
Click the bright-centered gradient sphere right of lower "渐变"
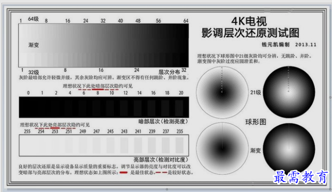(x=289, y=149)
